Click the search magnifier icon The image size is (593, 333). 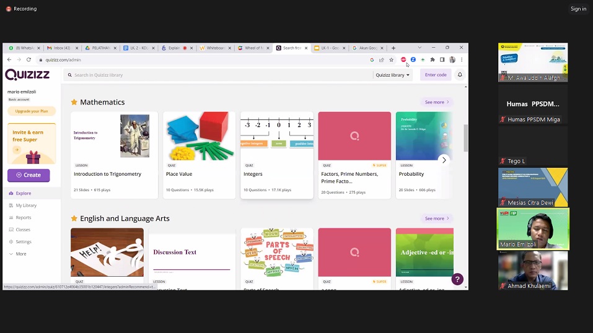pos(69,75)
